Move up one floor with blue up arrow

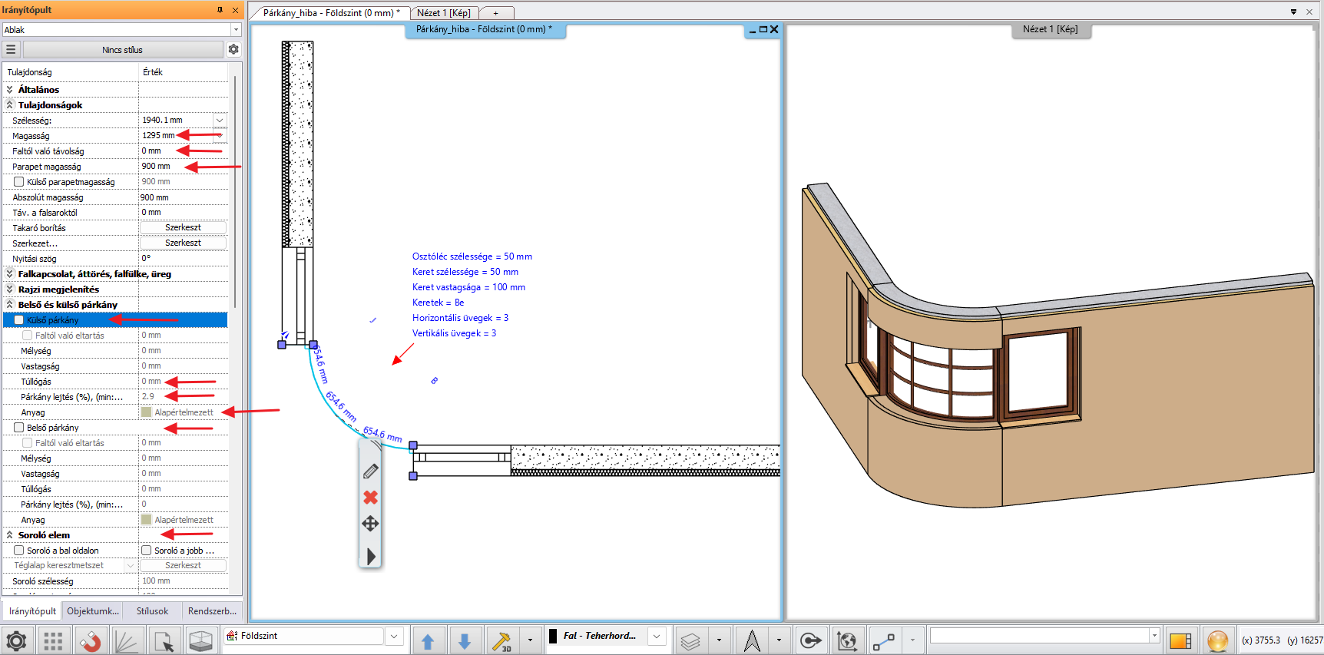point(428,640)
